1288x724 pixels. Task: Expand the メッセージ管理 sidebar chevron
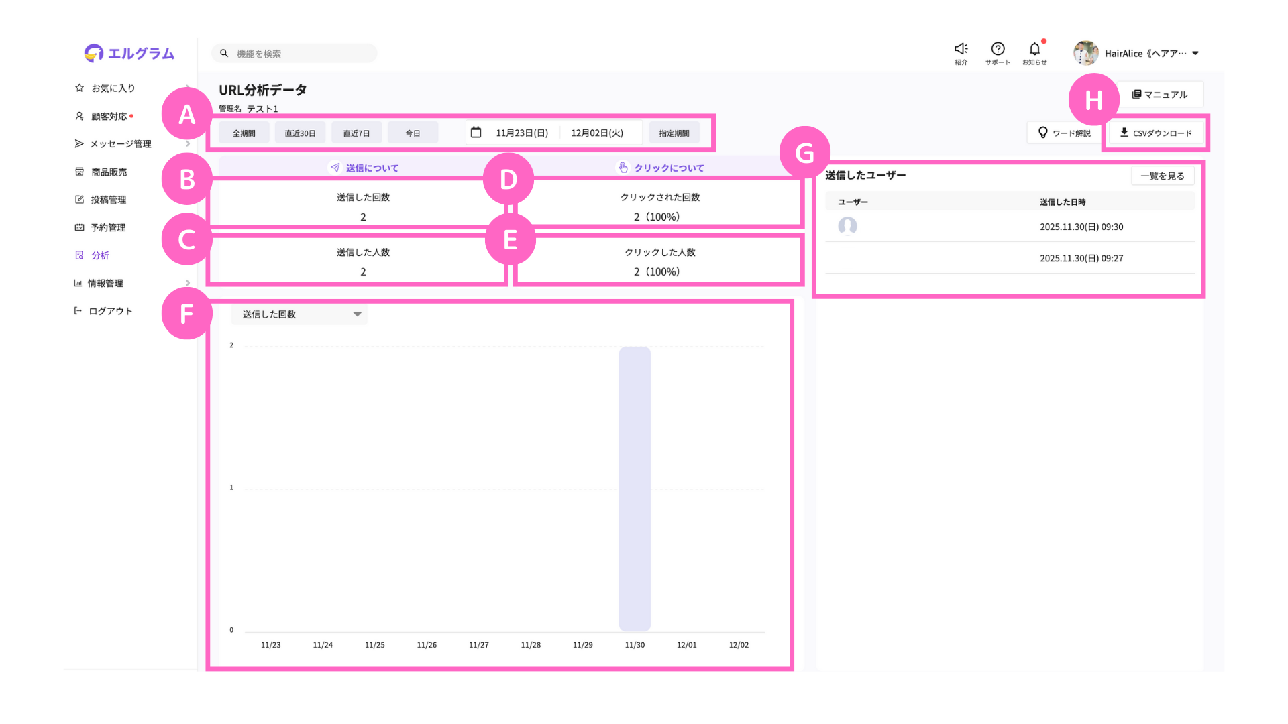(x=188, y=144)
